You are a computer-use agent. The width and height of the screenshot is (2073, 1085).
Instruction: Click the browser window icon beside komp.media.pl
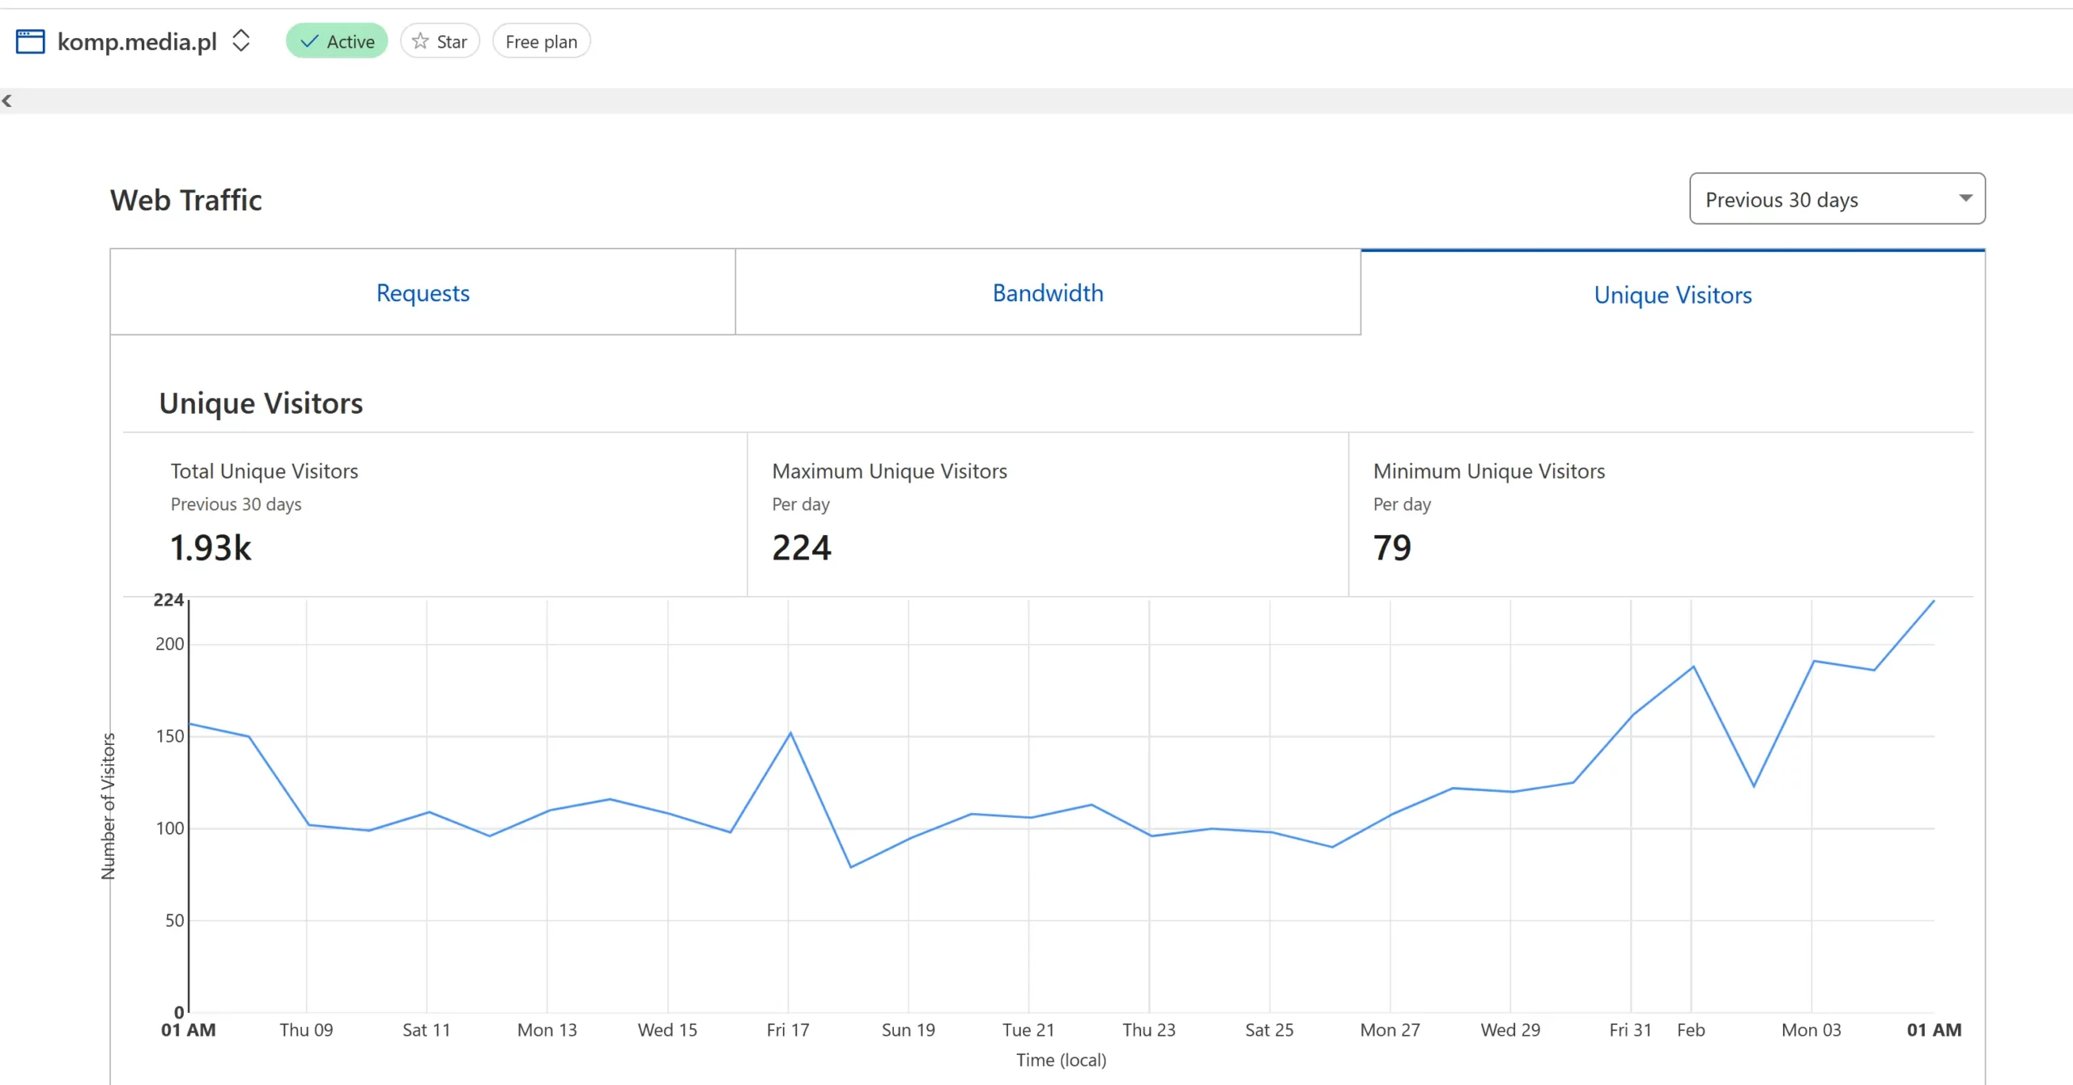pyautogui.click(x=30, y=41)
